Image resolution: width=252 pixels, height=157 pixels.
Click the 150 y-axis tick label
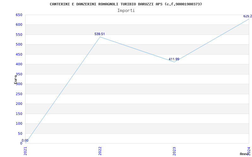click(19, 114)
